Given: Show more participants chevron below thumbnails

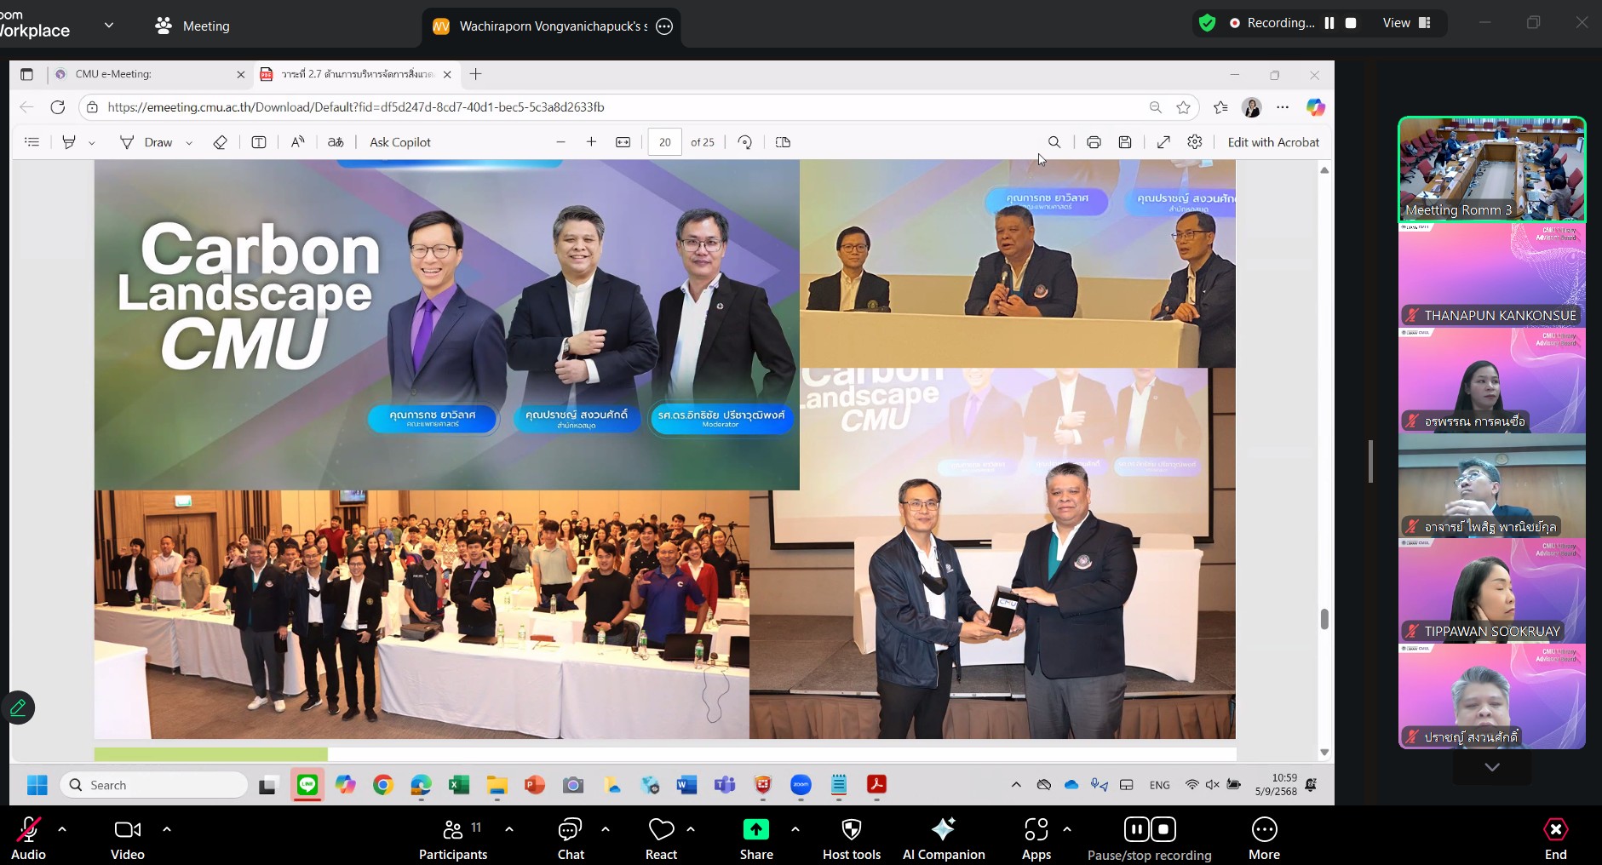Looking at the screenshot, I should pos(1492,767).
